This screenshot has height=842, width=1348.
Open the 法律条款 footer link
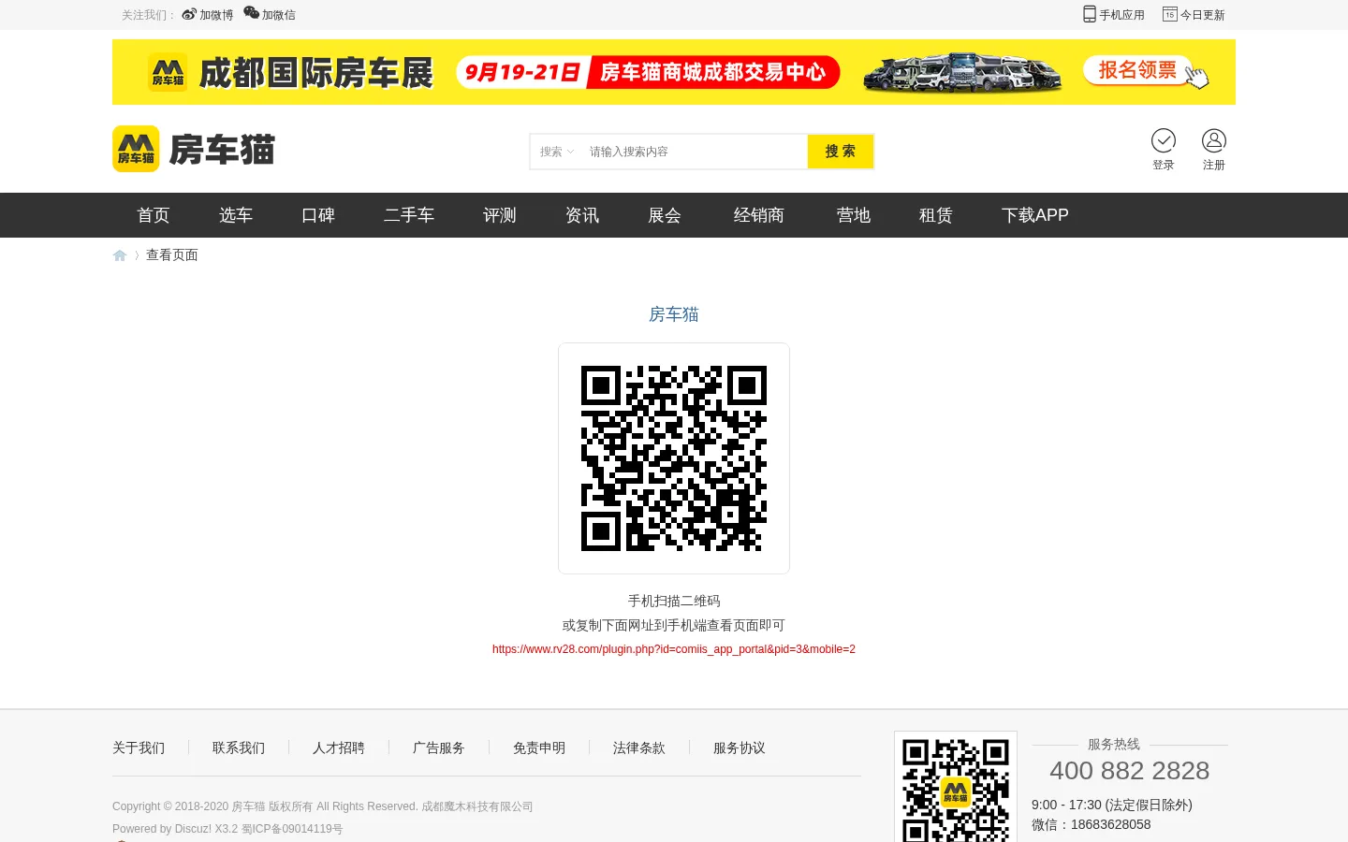pyautogui.click(x=639, y=748)
